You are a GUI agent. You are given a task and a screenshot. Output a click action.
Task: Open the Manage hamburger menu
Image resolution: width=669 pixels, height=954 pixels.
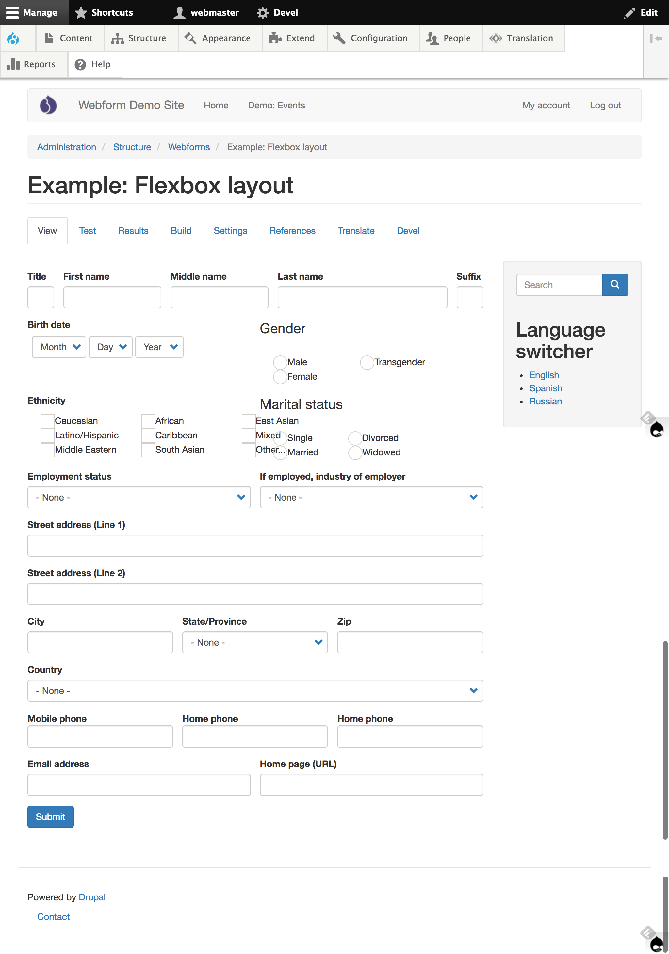(x=12, y=12)
